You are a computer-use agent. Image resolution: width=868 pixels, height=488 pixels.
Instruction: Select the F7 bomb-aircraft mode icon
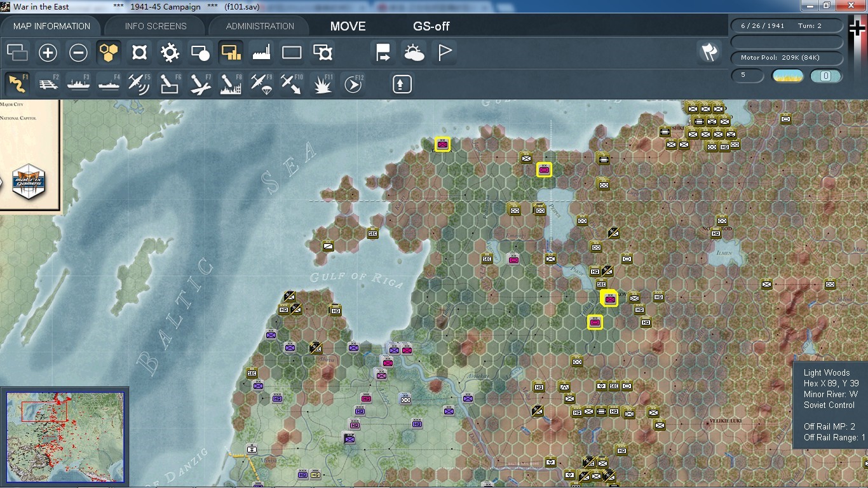[201, 84]
